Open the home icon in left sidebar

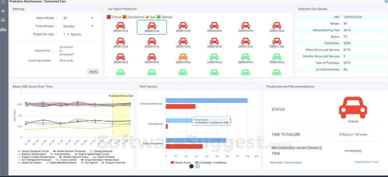point(3,11)
